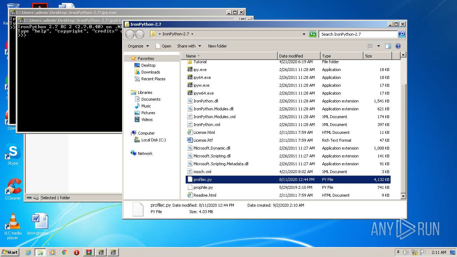Click the VLC media player desktop shortcut
The image size is (457, 257).
pos(13,227)
